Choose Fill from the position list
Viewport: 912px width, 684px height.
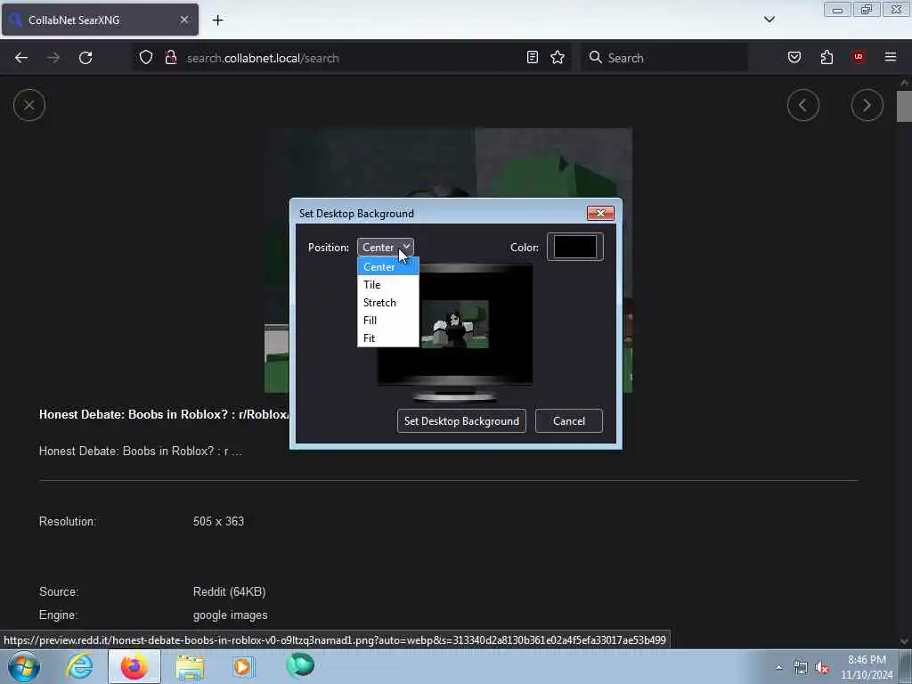pyautogui.click(x=388, y=321)
